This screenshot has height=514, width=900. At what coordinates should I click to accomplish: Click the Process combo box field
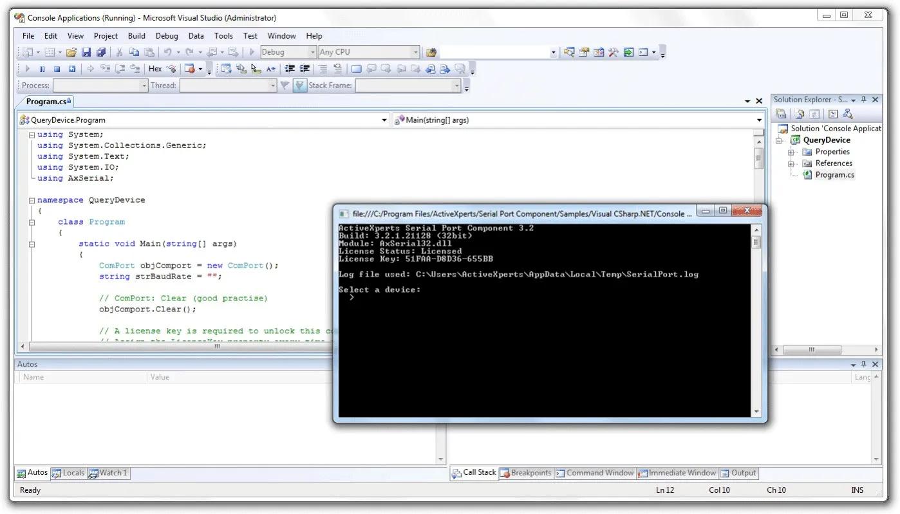tap(100, 86)
